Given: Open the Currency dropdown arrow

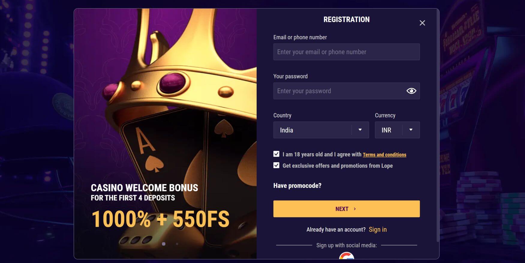Looking at the screenshot, I should tap(411, 130).
